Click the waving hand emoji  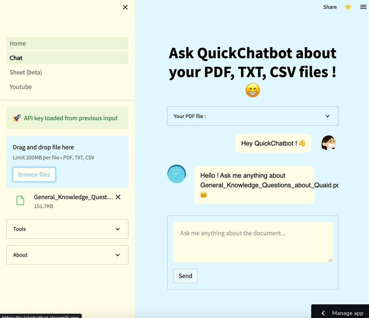pyautogui.click(x=302, y=143)
